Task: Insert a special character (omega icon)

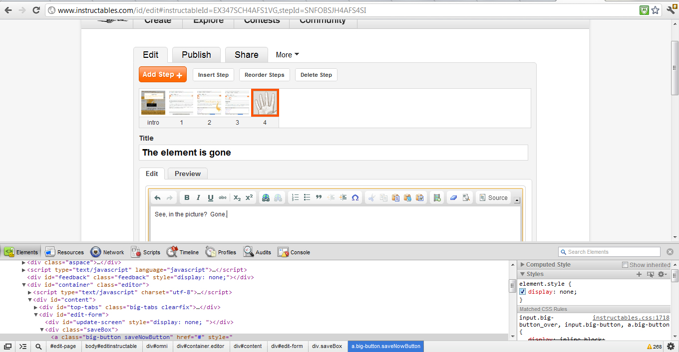Action: point(355,198)
